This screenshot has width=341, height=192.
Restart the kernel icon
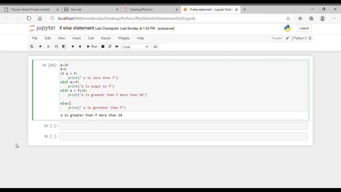click(110, 46)
